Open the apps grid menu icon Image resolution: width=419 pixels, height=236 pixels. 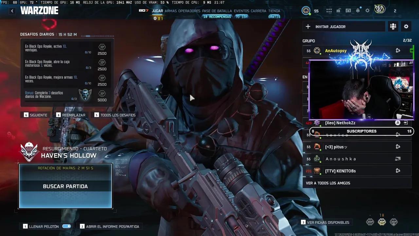point(329,10)
